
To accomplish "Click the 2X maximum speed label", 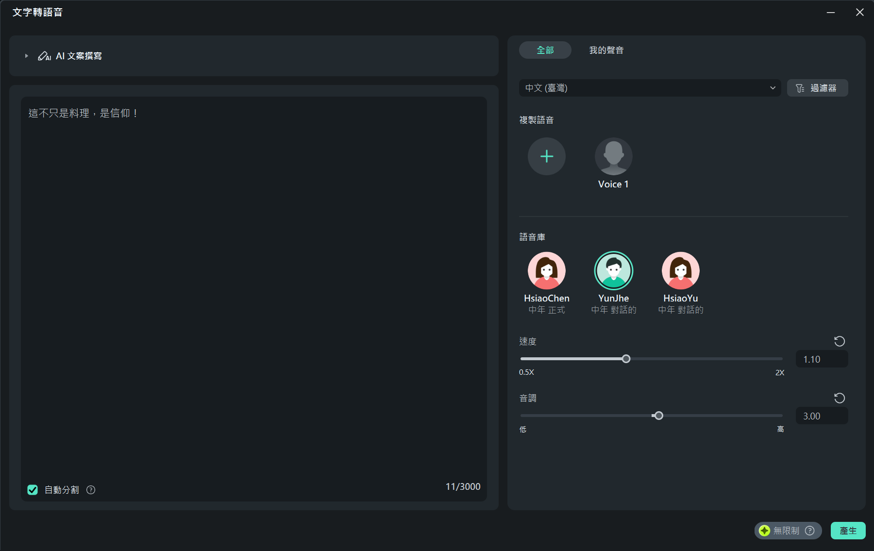I will click(779, 372).
